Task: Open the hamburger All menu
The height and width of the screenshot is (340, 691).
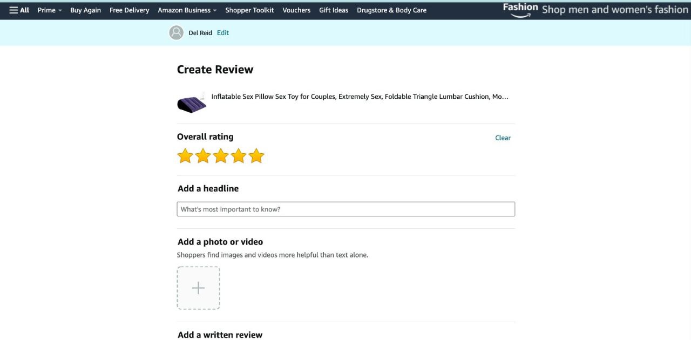Action: point(19,10)
